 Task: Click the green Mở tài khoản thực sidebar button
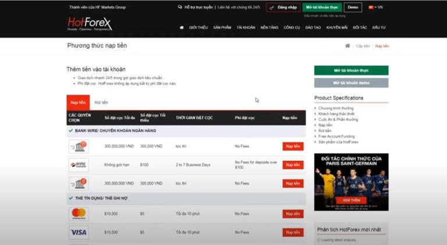pos(351,70)
